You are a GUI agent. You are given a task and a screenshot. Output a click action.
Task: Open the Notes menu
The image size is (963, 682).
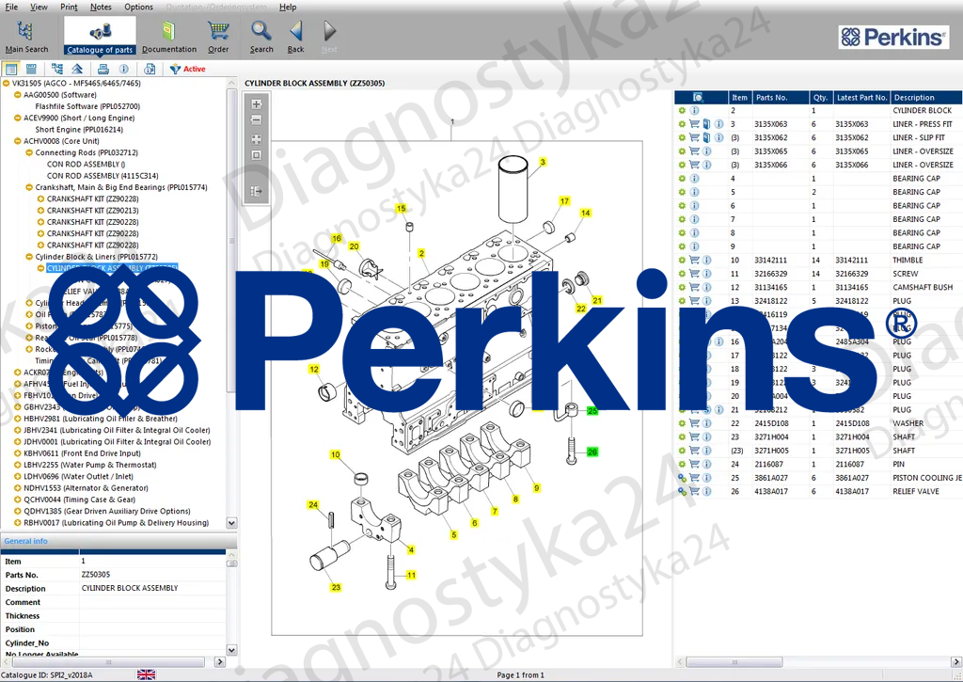[x=101, y=7]
